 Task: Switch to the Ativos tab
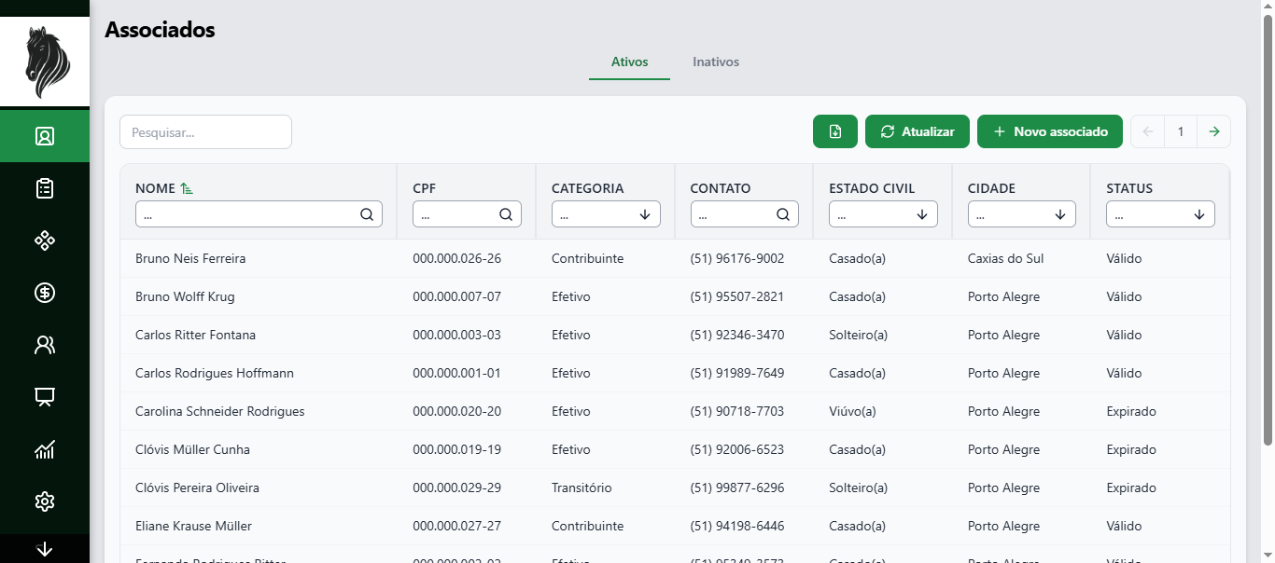click(x=629, y=62)
